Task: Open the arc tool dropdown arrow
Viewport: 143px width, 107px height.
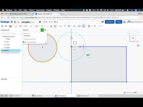Action: [34, 26]
